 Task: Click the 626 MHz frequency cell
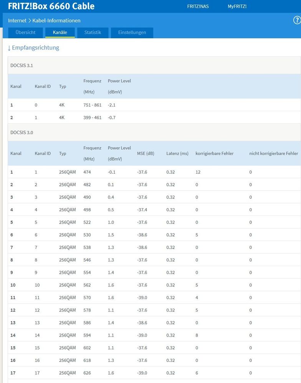pyautogui.click(x=87, y=373)
